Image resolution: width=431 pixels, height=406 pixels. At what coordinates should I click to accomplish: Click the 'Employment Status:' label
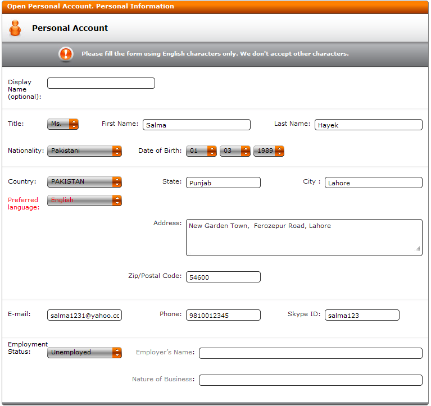pos(28,348)
